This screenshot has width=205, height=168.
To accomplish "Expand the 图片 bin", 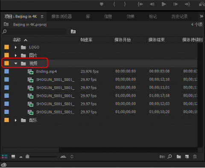I will pos(16,55).
